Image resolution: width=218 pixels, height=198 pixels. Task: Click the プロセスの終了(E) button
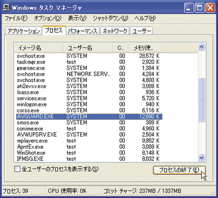tap(179, 170)
